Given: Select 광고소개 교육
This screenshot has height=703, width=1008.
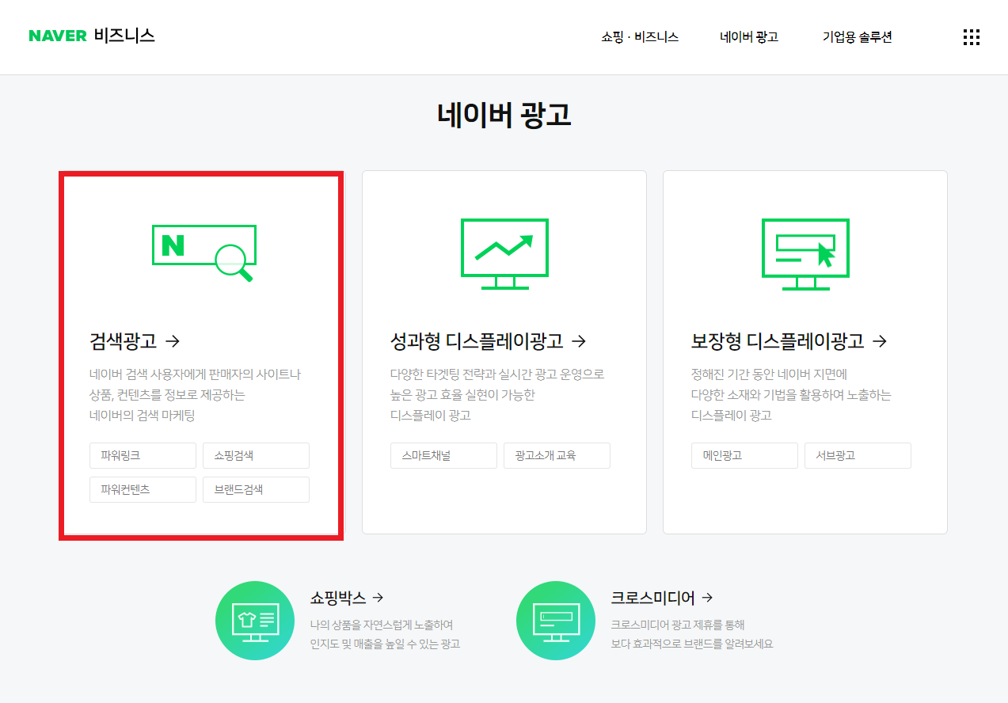Looking at the screenshot, I should (557, 455).
